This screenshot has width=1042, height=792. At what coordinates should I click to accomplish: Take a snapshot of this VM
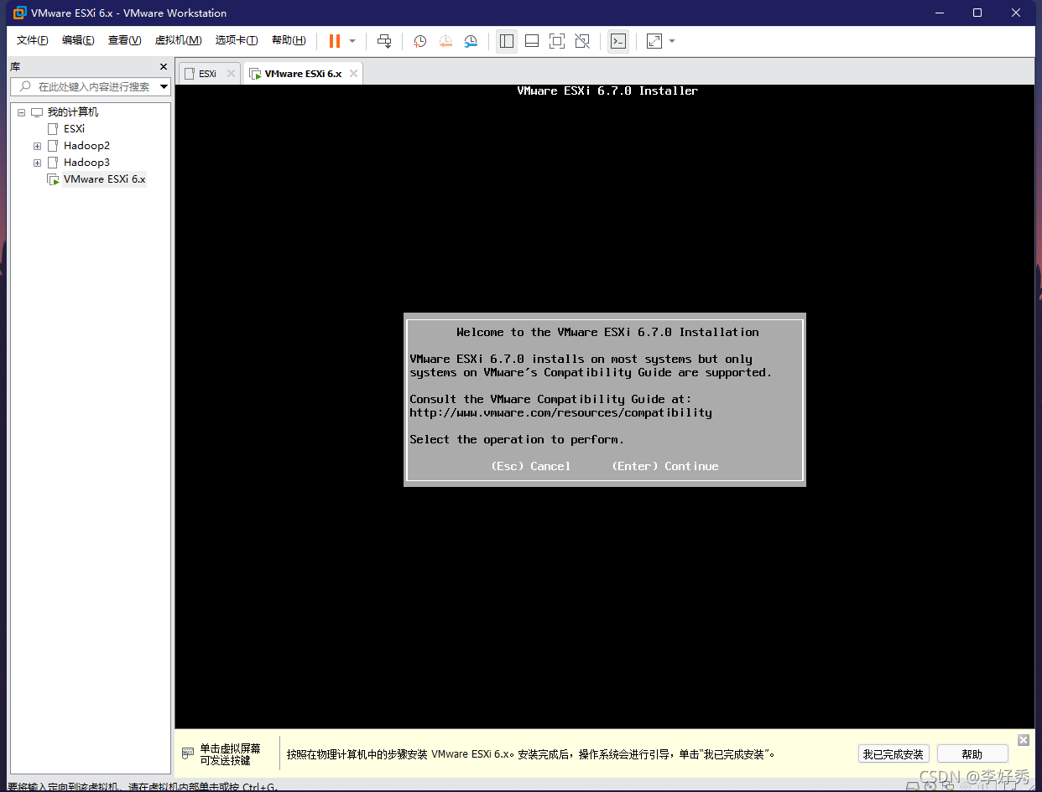(420, 41)
